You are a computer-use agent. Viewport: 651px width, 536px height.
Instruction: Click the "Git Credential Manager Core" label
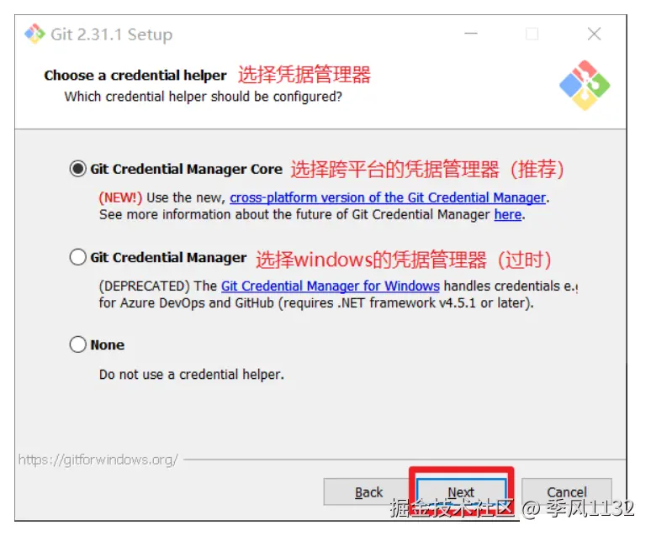pyautogui.click(x=186, y=169)
